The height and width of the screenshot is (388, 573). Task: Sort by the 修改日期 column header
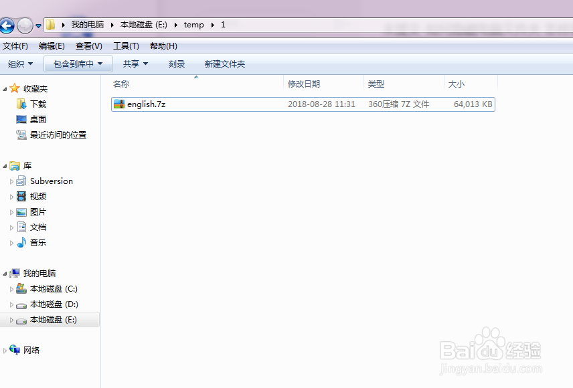(x=304, y=84)
